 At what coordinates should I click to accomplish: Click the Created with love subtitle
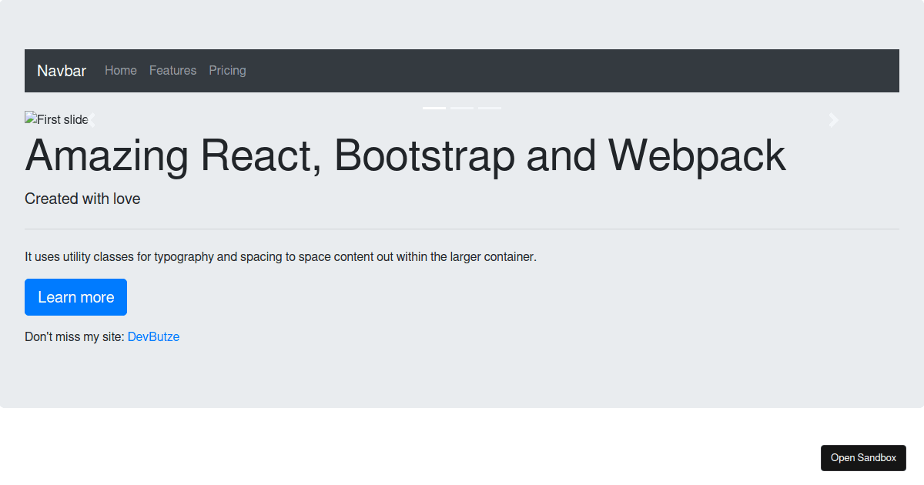82,199
